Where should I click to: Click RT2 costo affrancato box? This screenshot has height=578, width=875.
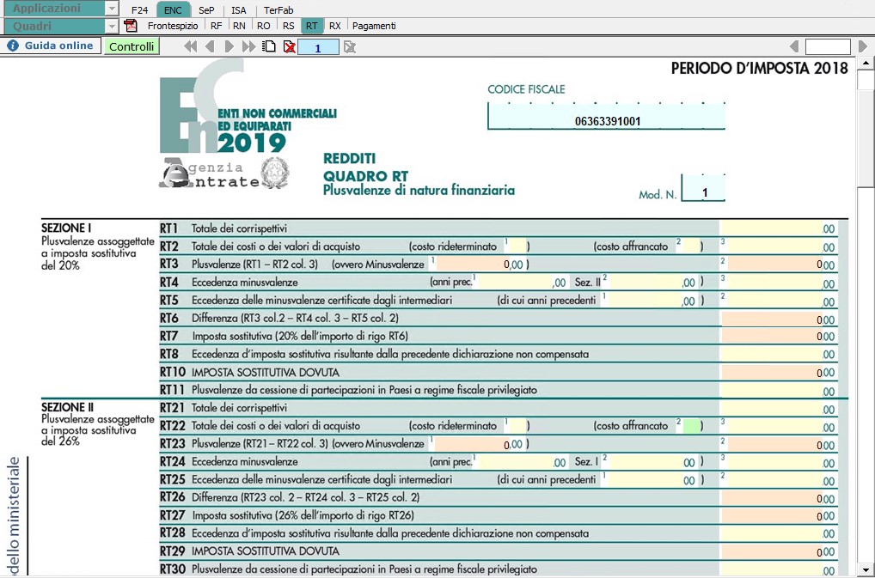point(690,246)
